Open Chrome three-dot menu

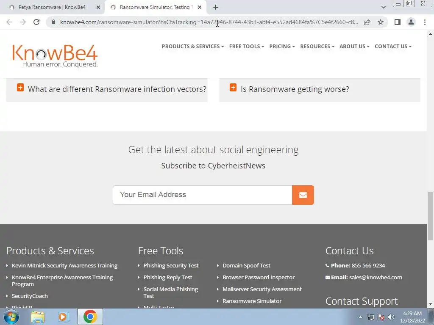(x=425, y=22)
